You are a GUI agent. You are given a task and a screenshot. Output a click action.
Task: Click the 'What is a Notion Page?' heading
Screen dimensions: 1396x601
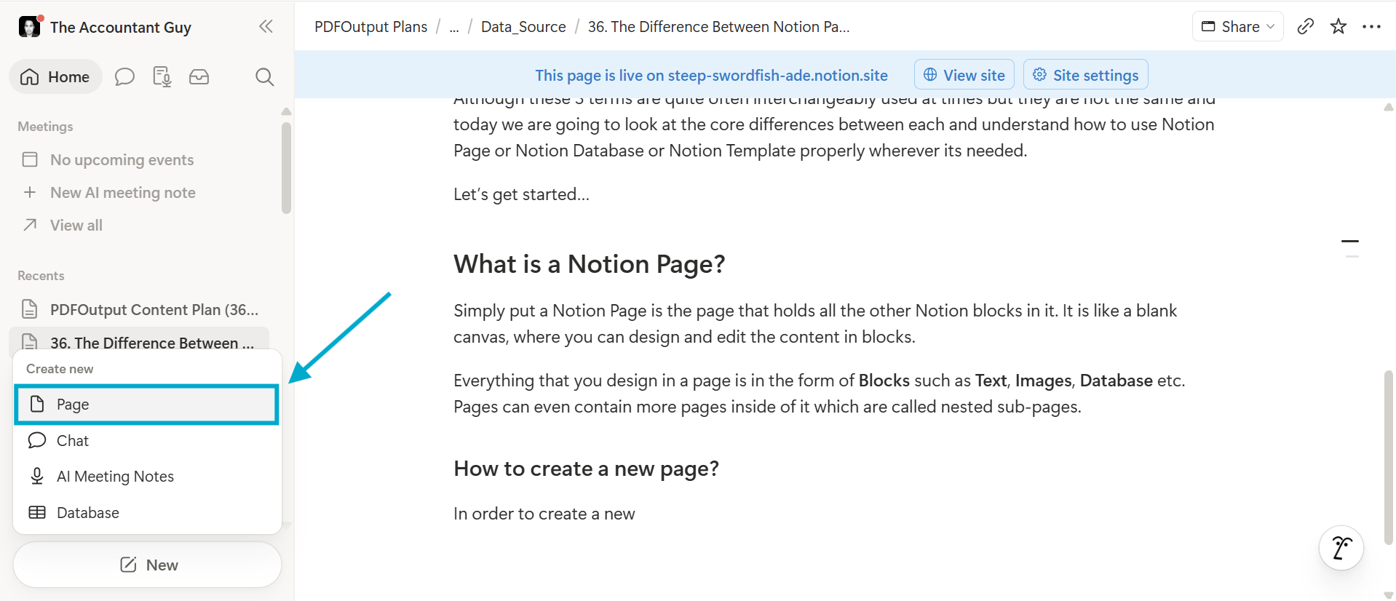pos(589,264)
